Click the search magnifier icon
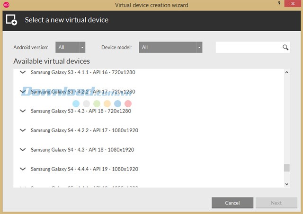303x214 pixels. (x=285, y=47)
